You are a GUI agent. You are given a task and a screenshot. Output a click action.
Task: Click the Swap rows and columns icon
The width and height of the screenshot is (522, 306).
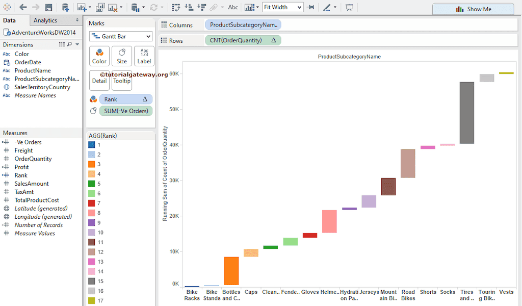[x=176, y=7]
